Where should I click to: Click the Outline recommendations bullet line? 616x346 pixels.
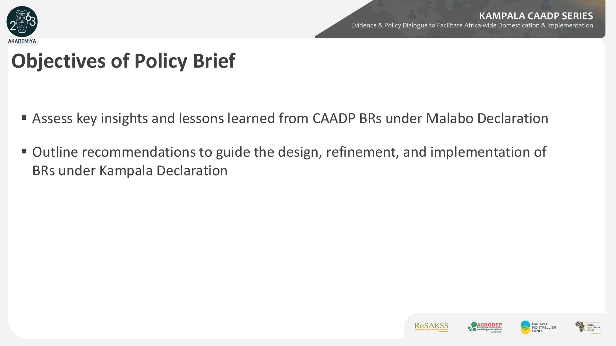[289, 152]
